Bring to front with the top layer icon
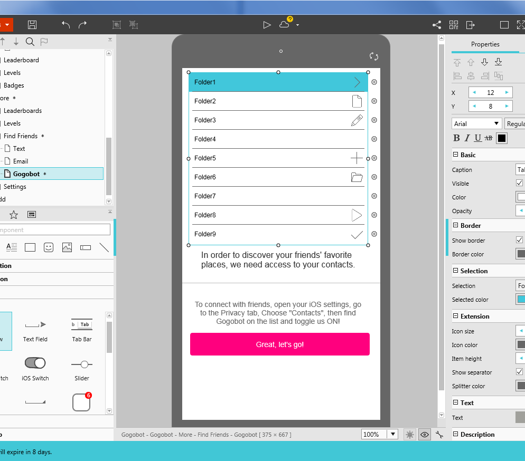 click(457, 62)
